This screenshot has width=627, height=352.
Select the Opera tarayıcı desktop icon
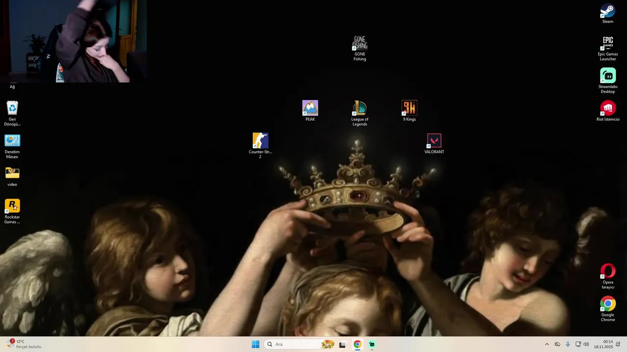point(608,276)
